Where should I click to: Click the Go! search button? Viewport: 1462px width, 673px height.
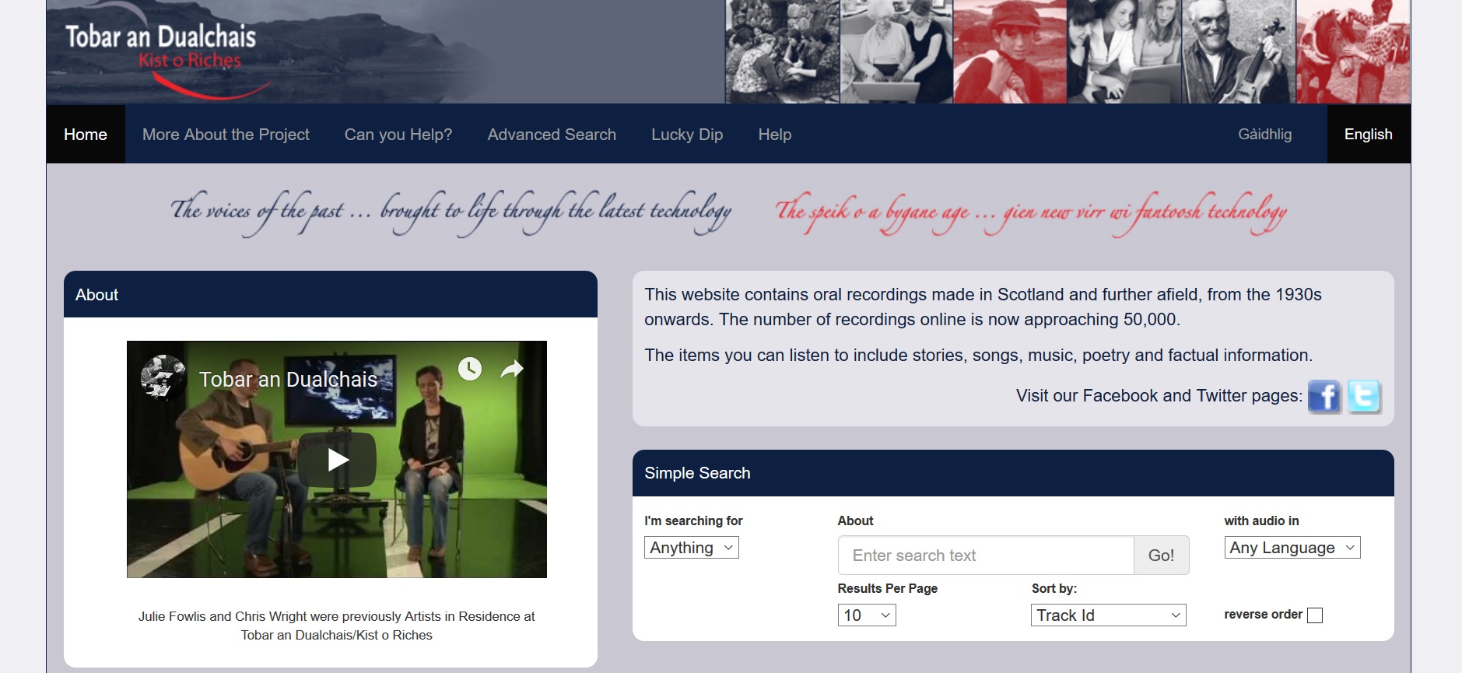1162,556
